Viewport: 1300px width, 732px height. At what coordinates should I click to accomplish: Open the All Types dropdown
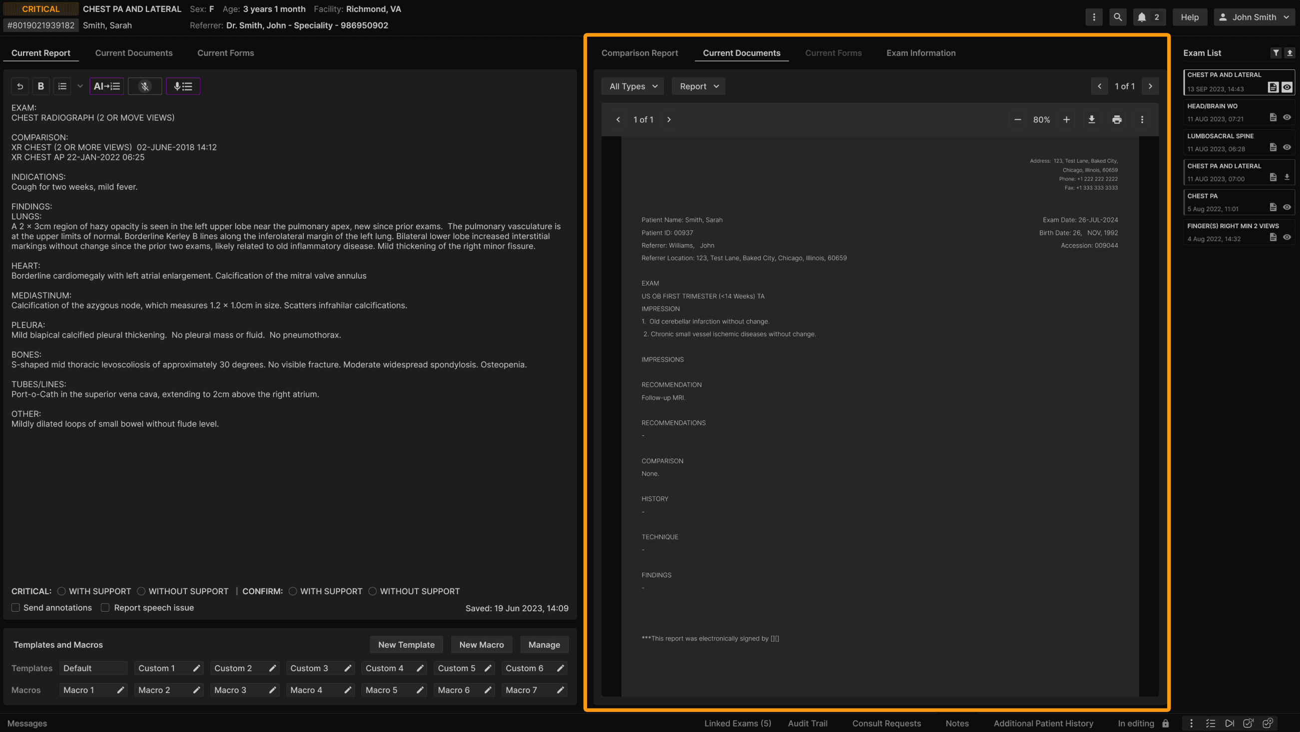633,86
